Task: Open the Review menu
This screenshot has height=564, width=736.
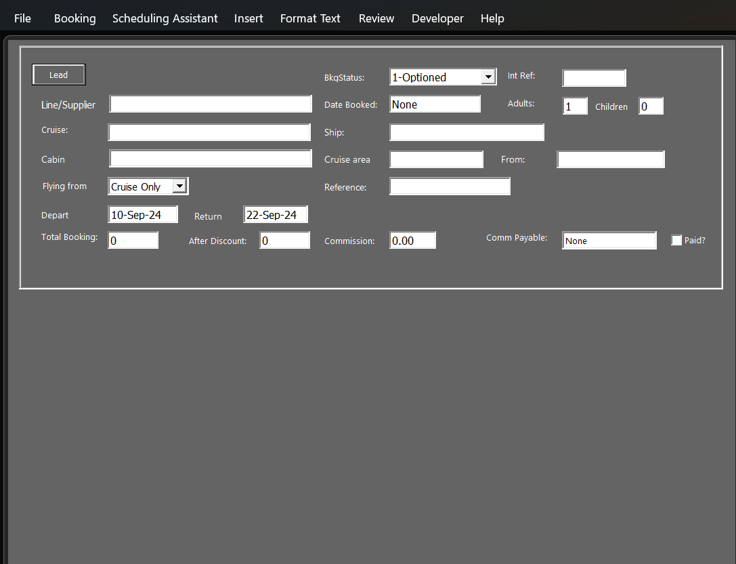Action: pyautogui.click(x=376, y=18)
